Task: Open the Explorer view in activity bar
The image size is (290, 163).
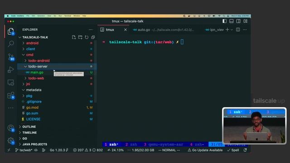Action: tap(11, 31)
